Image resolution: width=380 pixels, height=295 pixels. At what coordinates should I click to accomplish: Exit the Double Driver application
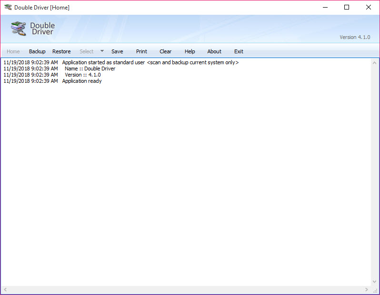[239, 51]
